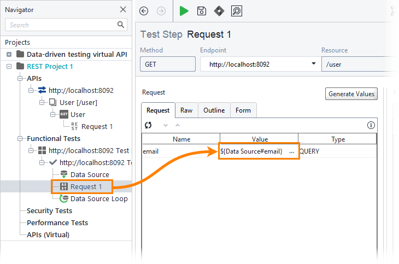Click the Value column header

tap(259, 139)
